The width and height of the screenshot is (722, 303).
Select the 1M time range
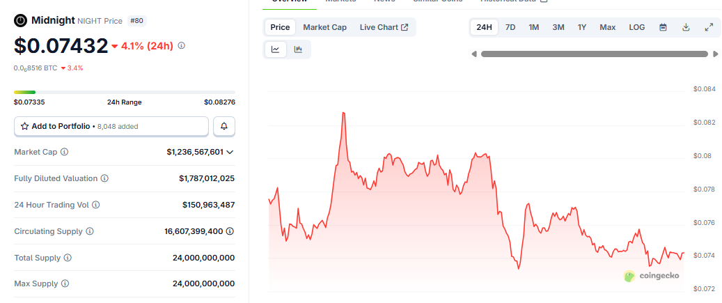pyautogui.click(x=534, y=27)
